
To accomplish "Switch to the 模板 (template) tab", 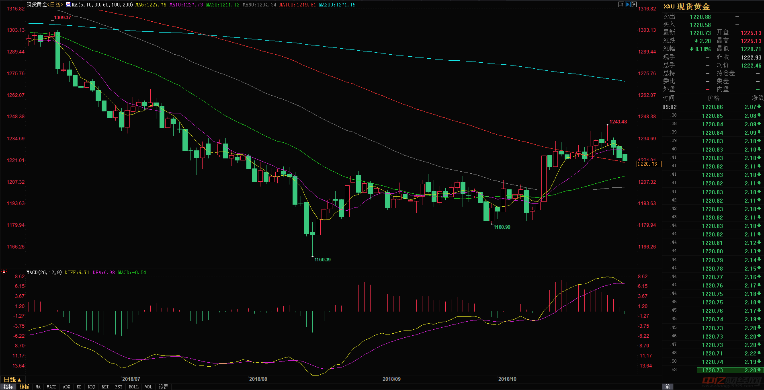I will click(x=24, y=386).
